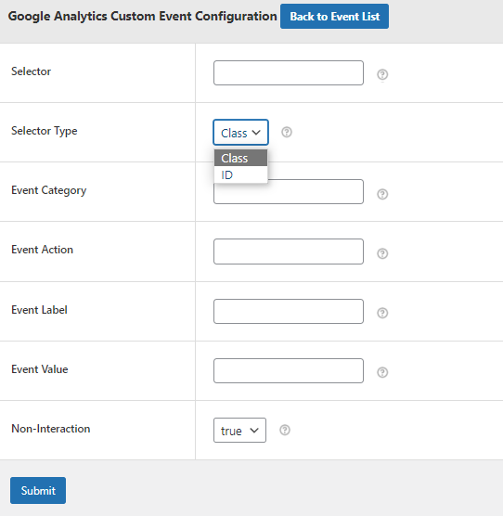Show help icon for Event Value

pyautogui.click(x=382, y=372)
